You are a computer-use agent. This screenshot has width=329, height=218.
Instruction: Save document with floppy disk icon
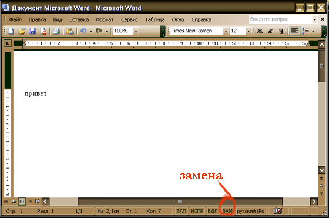(x=32, y=31)
